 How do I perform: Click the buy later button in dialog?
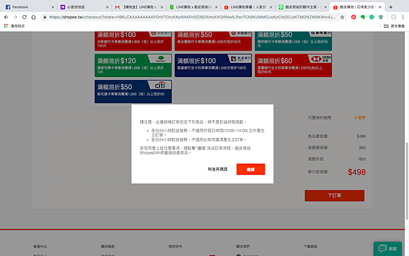pos(217,169)
